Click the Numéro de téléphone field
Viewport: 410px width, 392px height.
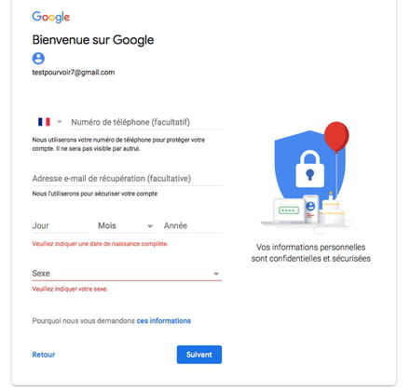pos(146,122)
